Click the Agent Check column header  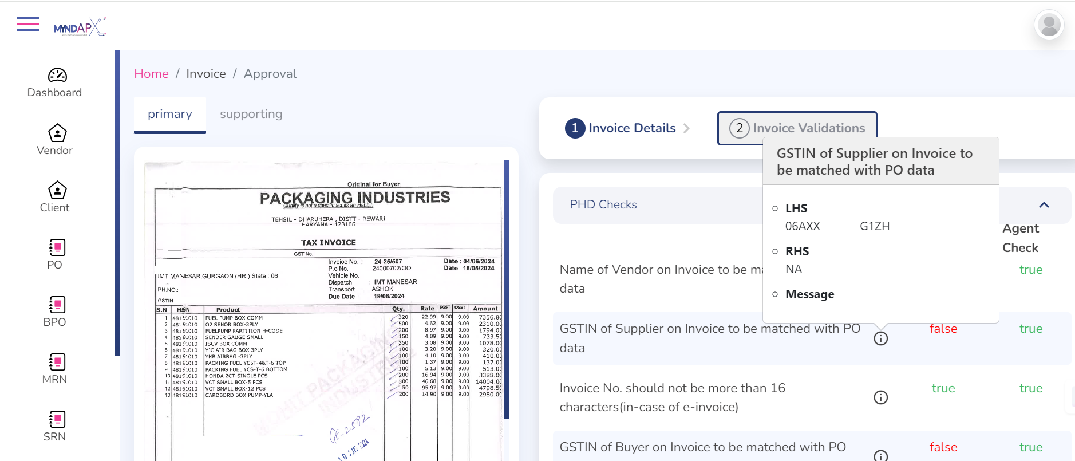(x=1020, y=238)
